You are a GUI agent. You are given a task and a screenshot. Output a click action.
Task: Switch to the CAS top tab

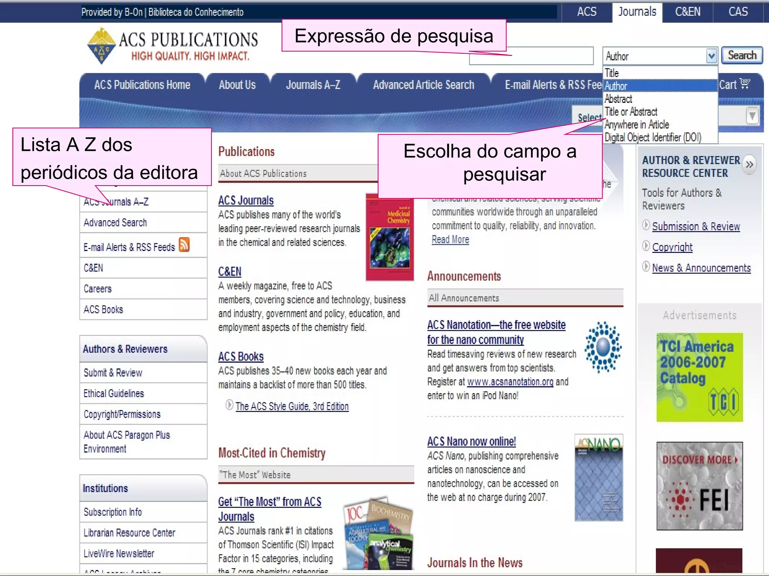(738, 12)
